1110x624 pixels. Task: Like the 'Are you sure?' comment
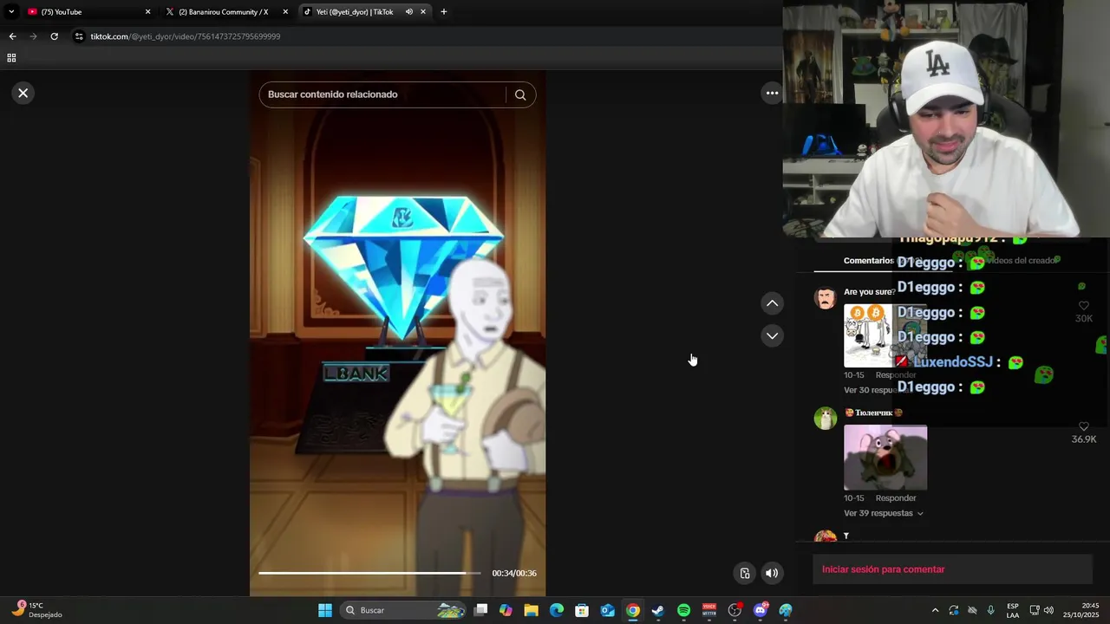coord(1083,306)
